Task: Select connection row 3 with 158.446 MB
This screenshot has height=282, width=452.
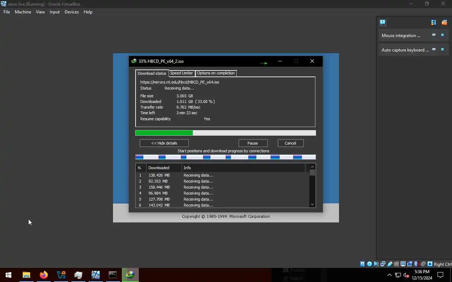Action: click(x=222, y=187)
